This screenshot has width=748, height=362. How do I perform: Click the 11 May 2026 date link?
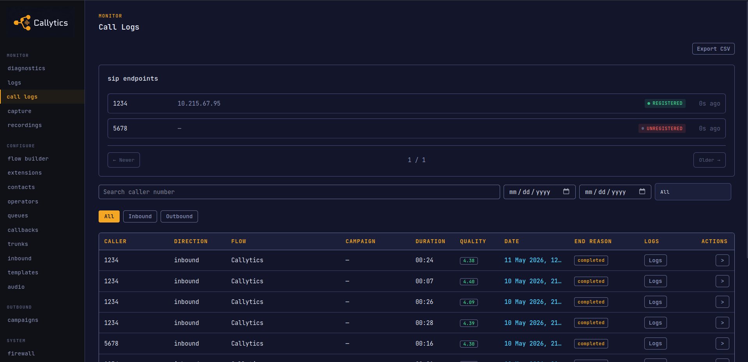(533, 260)
